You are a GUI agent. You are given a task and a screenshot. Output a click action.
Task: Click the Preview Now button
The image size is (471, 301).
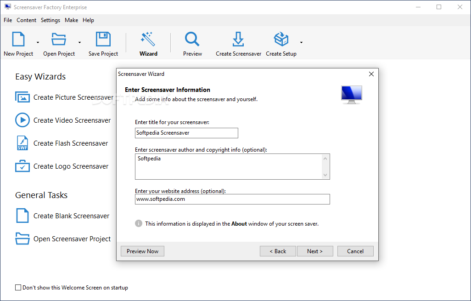(142, 251)
